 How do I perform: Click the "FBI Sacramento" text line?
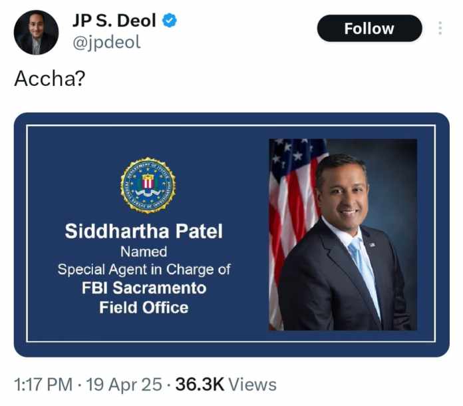144,288
